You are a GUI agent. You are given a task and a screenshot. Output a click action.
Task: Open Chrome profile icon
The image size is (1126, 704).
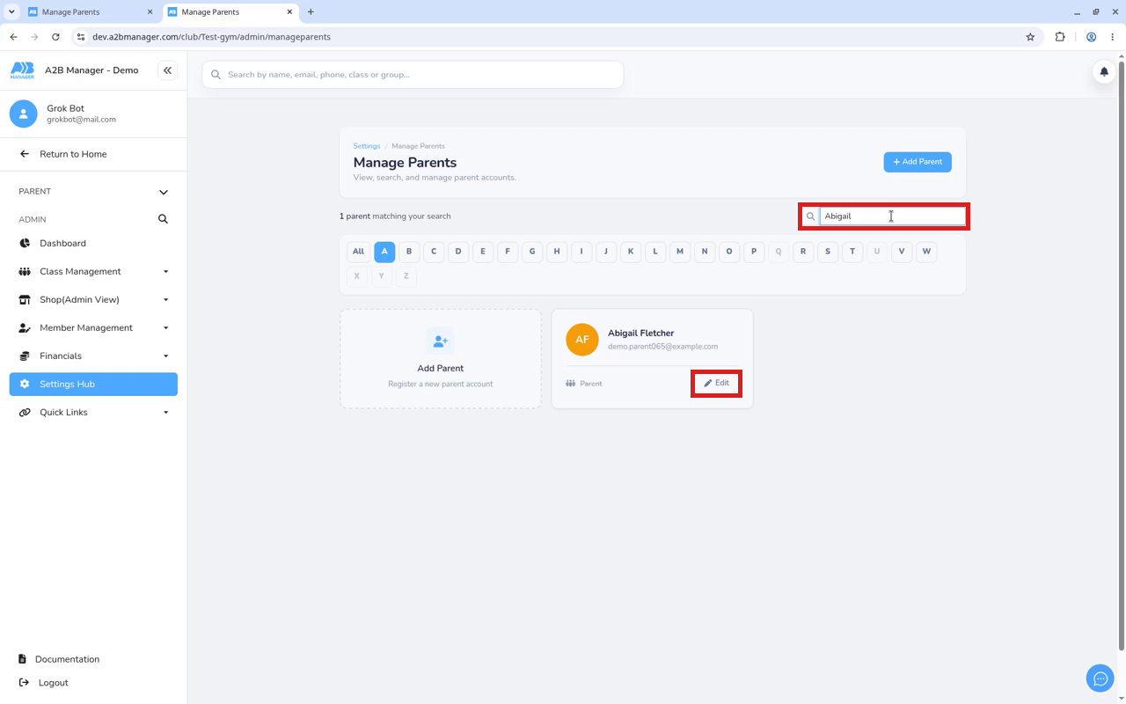[1091, 37]
